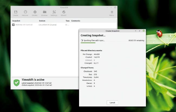Image resolution: width=176 pixels, height=112 pixels.
Task: Click the Tags column header
Action: 68,21
